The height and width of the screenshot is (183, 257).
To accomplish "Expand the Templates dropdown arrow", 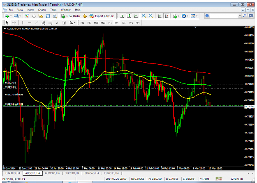I will pos(197,16).
